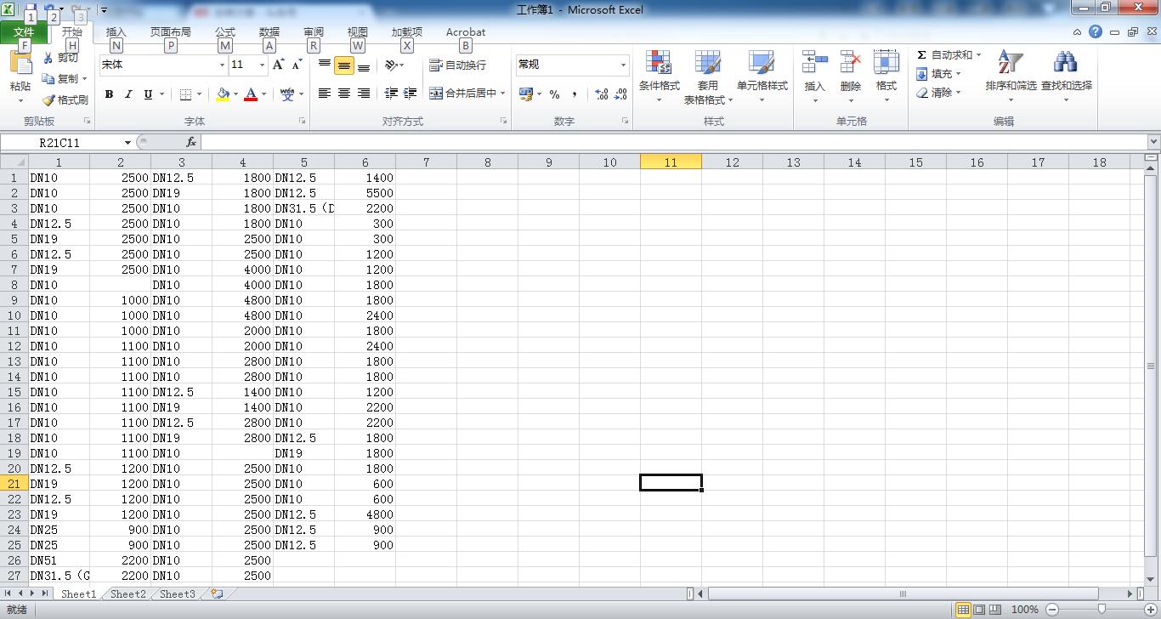Click the Sort and Filter icon
This screenshot has height=619, width=1161.
coord(1010,64)
